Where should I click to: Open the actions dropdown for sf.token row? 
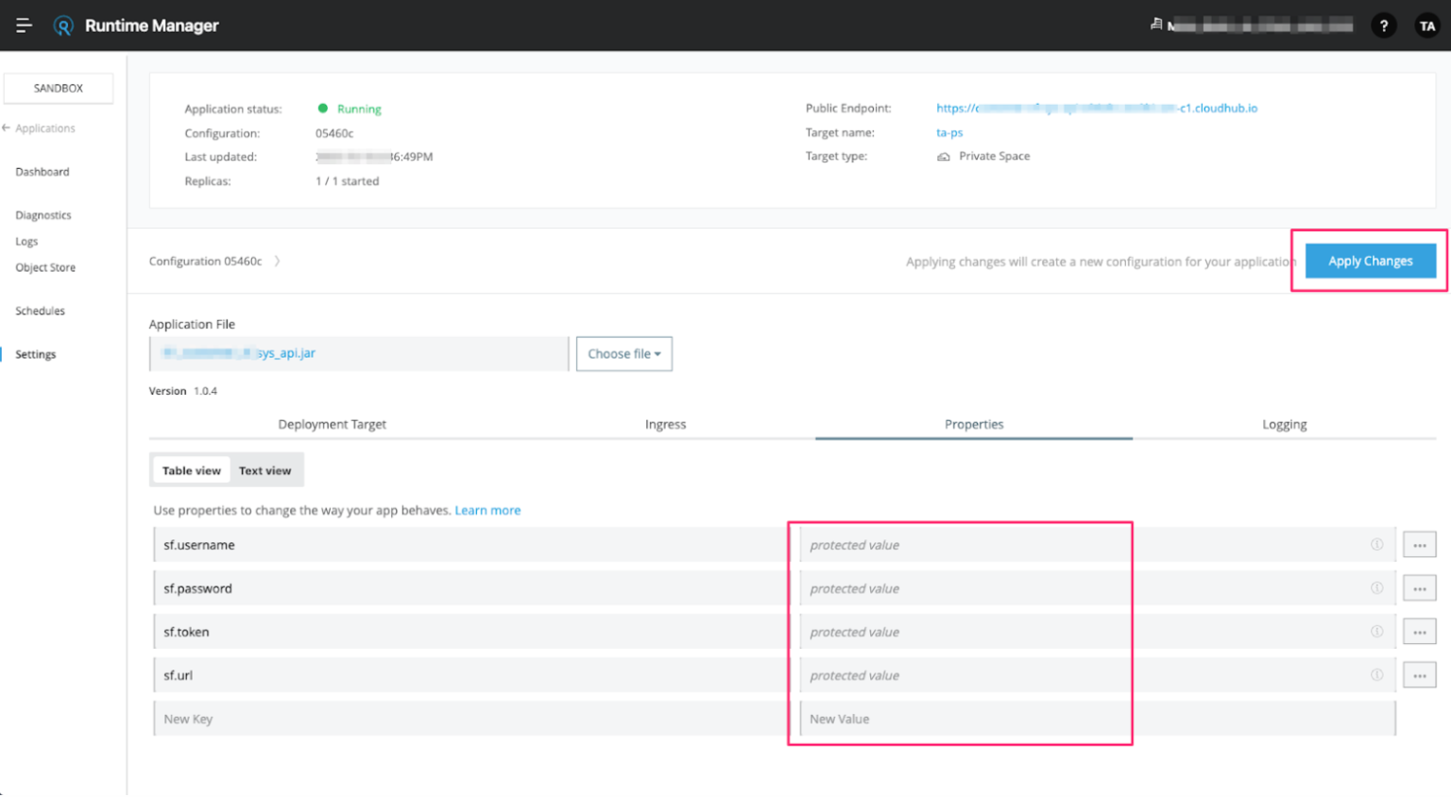[1420, 631]
